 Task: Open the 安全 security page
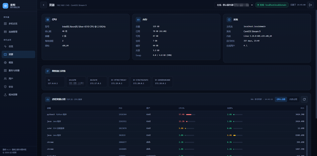click(x=18, y=87)
